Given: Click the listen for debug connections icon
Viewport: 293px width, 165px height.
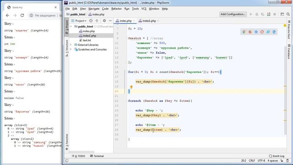Looking at the screenshot, I should pos(269,14).
